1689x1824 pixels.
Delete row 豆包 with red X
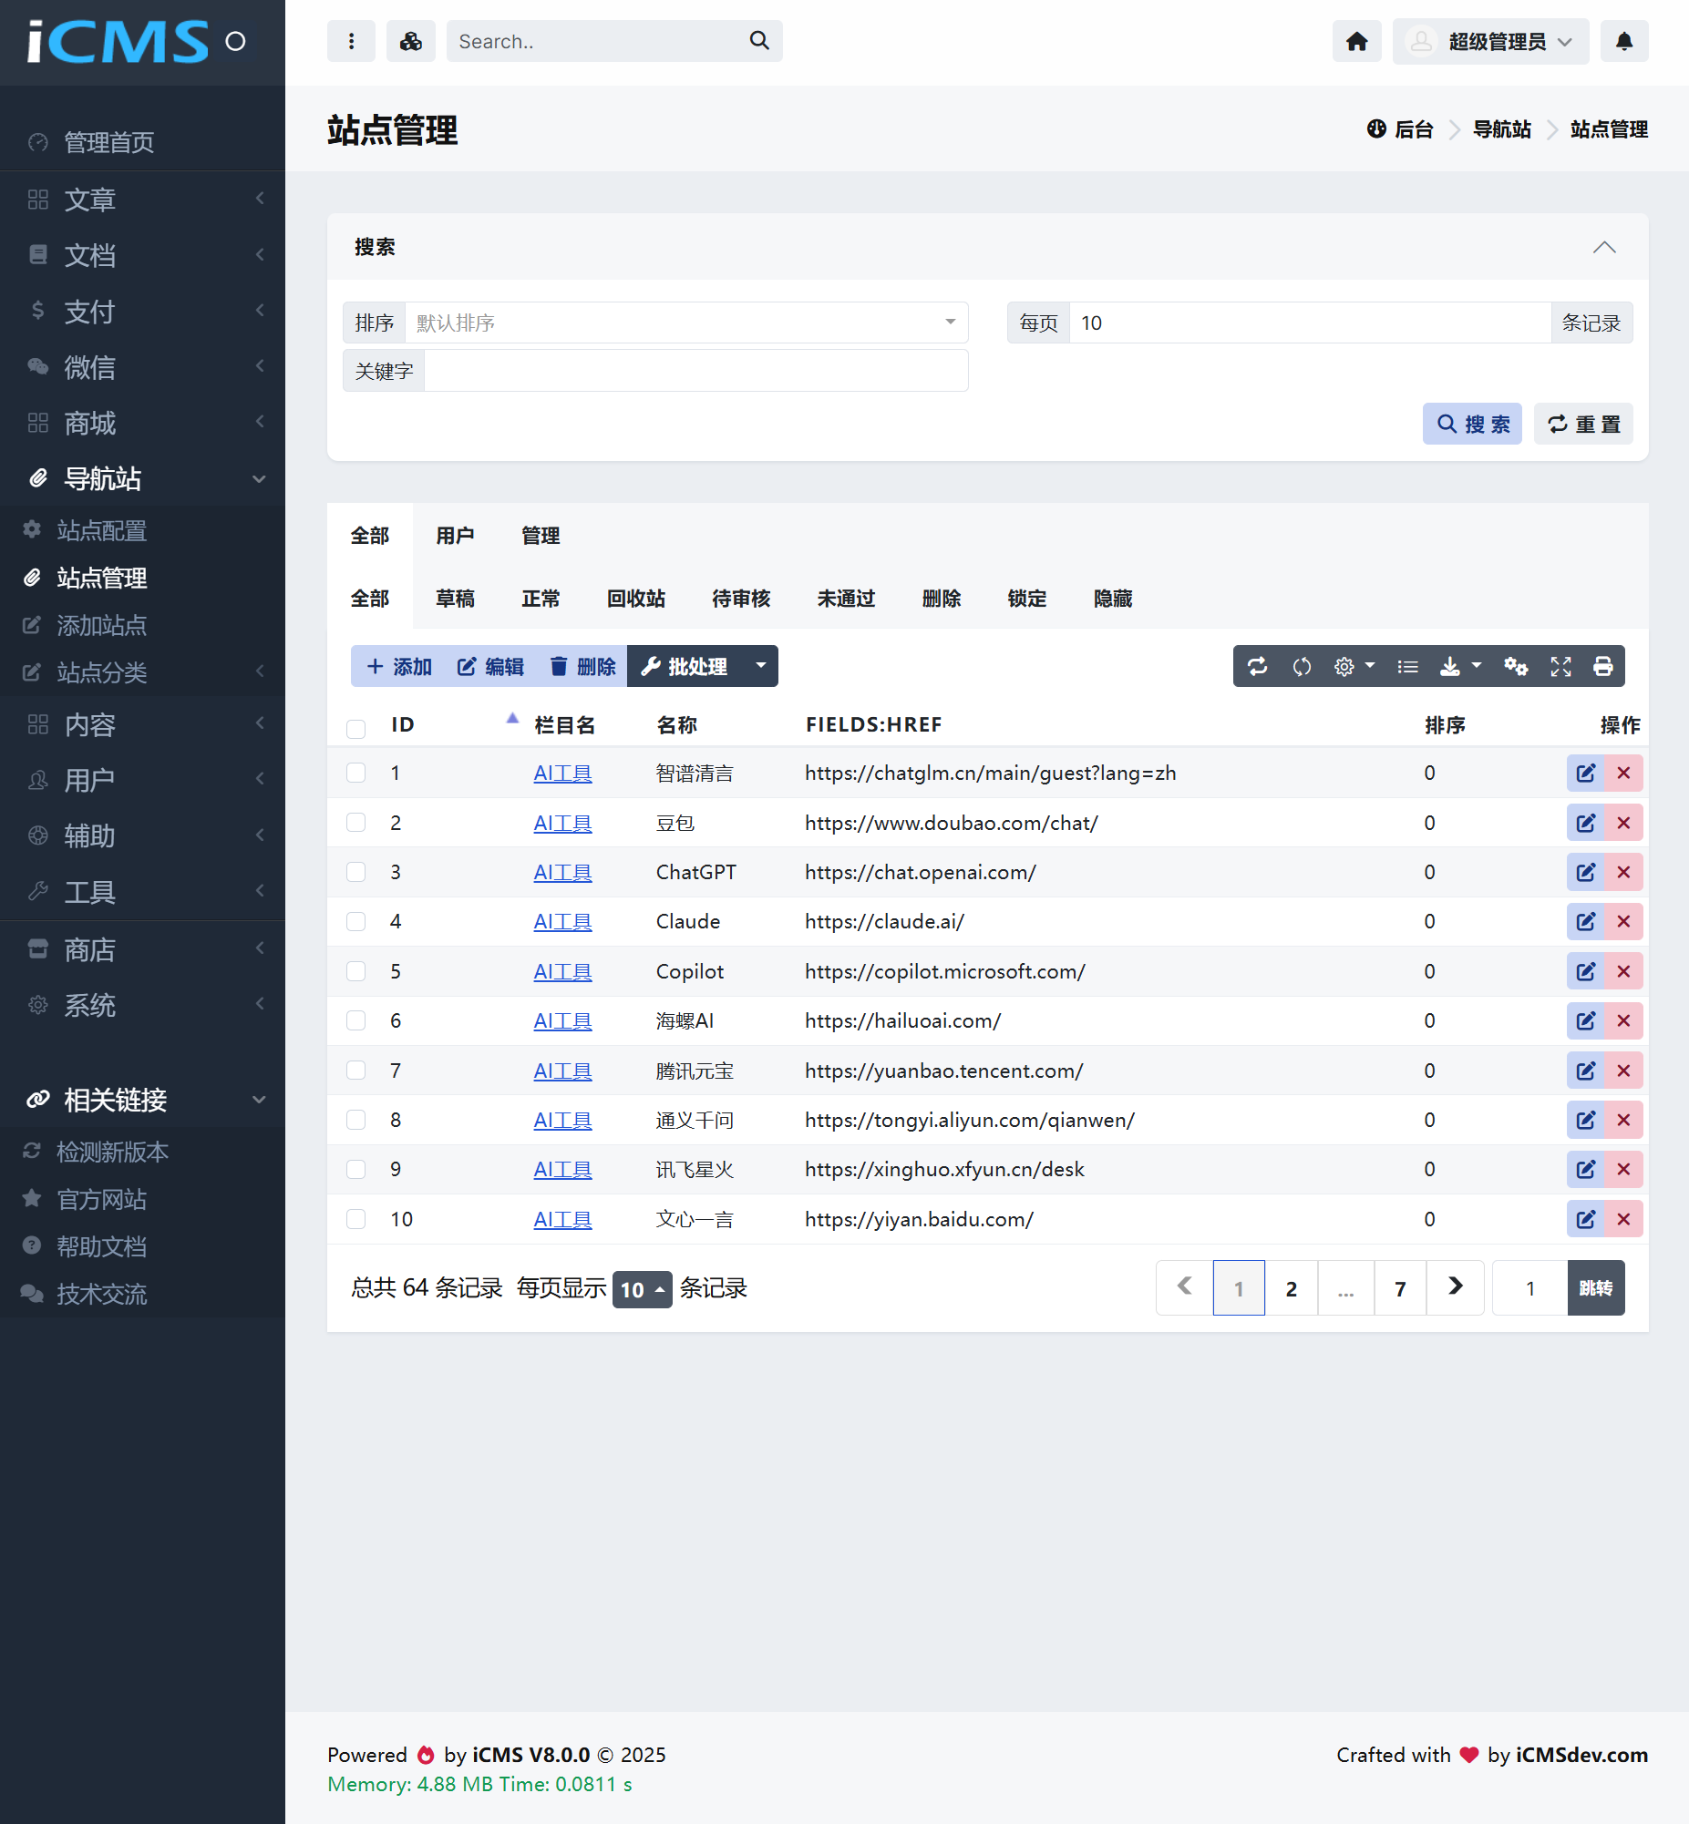[1623, 823]
